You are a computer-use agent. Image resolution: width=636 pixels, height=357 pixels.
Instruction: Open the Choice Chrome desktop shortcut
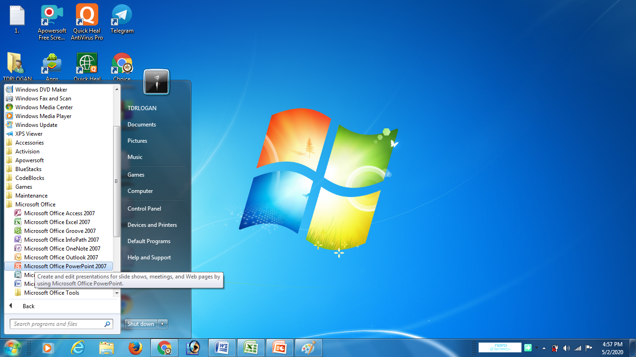tap(122, 66)
